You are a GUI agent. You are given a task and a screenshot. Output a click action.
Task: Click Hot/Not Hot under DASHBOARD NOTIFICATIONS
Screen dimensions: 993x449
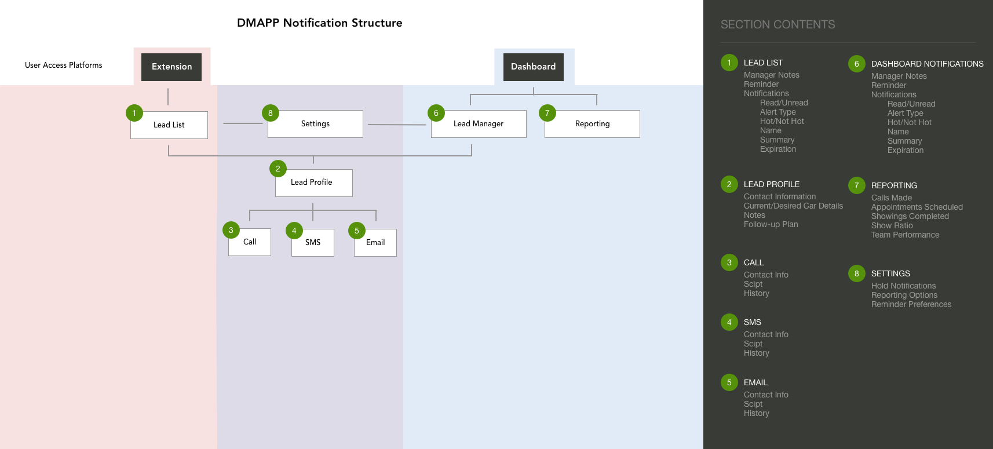point(910,122)
